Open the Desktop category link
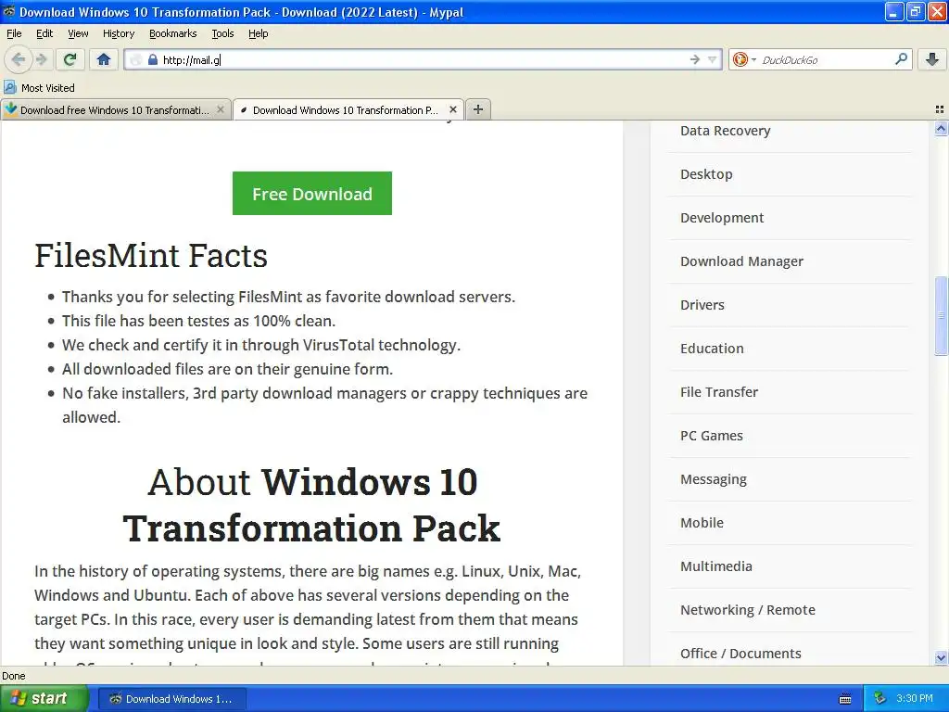This screenshot has height=712, width=949. tap(706, 174)
